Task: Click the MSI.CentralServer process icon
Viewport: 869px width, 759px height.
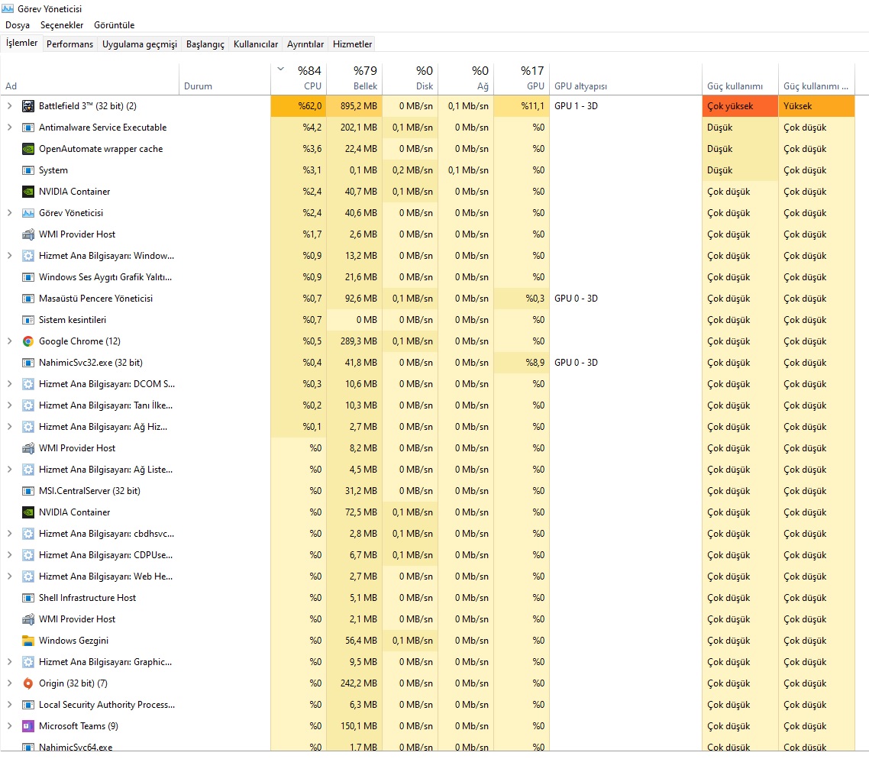Action: pos(27,491)
